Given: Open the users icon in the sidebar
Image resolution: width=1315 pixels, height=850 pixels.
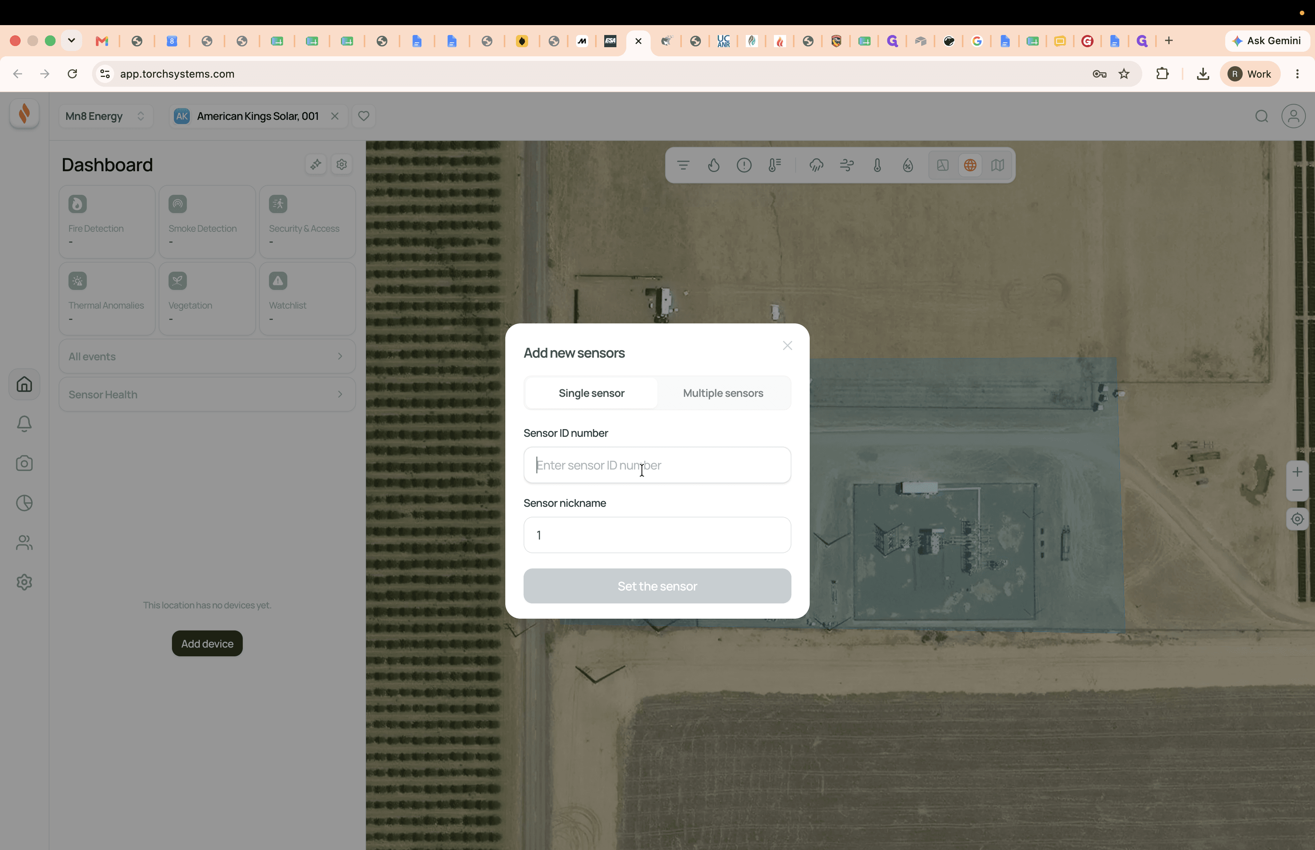Looking at the screenshot, I should pyautogui.click(x=24, y=543).
